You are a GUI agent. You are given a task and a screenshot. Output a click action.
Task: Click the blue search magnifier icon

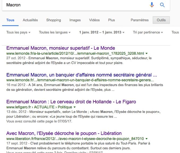tap(162, 5)
